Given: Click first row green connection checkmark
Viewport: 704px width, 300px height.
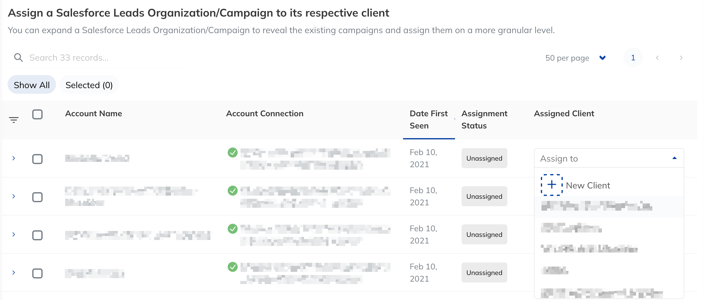Looking at the screenshot, I should pos(232,152).
